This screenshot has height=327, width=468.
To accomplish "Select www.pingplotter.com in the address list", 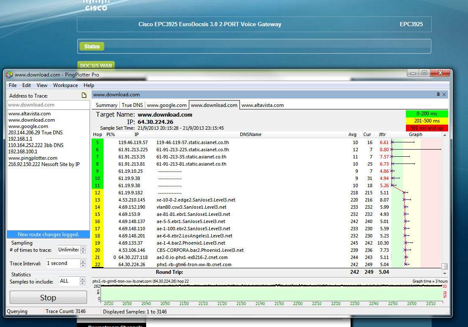I will click(x=33, y=158).
